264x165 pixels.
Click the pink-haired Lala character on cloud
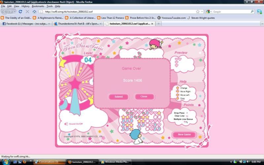point(156,44)
